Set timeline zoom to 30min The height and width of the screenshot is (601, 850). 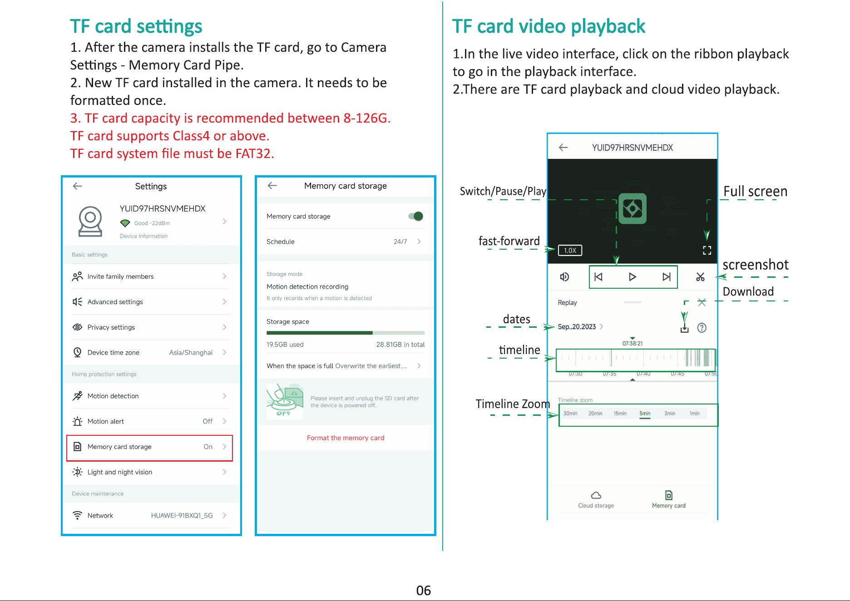click(x=570, y=414)
